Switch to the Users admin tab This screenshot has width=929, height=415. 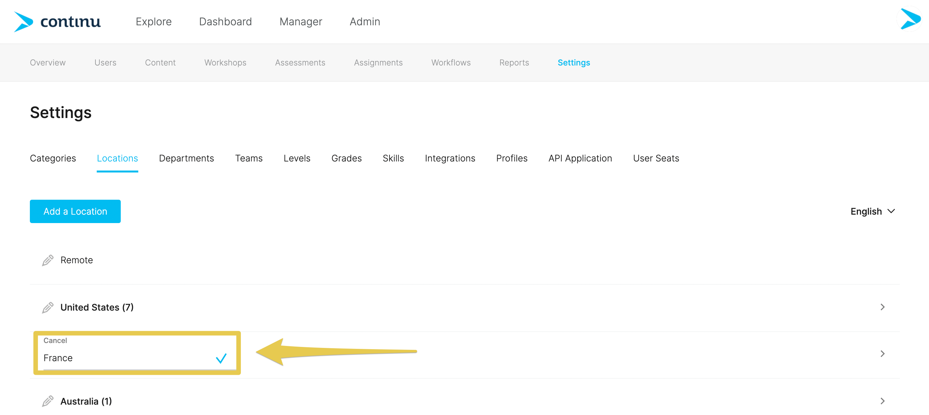click(105, 63)
